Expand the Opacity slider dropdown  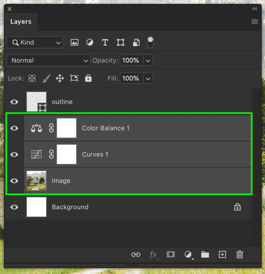pyautogui.click(x=148, y=60)
